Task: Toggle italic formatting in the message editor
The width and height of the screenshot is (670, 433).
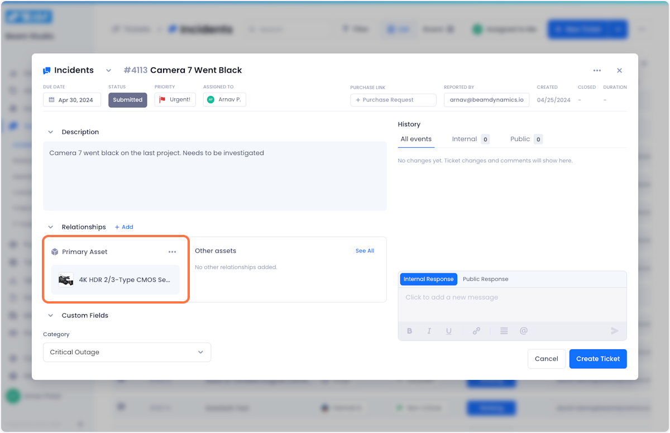Action: coord(429,331)
